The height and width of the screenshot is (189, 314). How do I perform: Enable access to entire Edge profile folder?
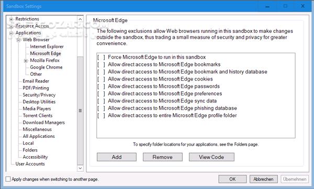coord(101,116)
